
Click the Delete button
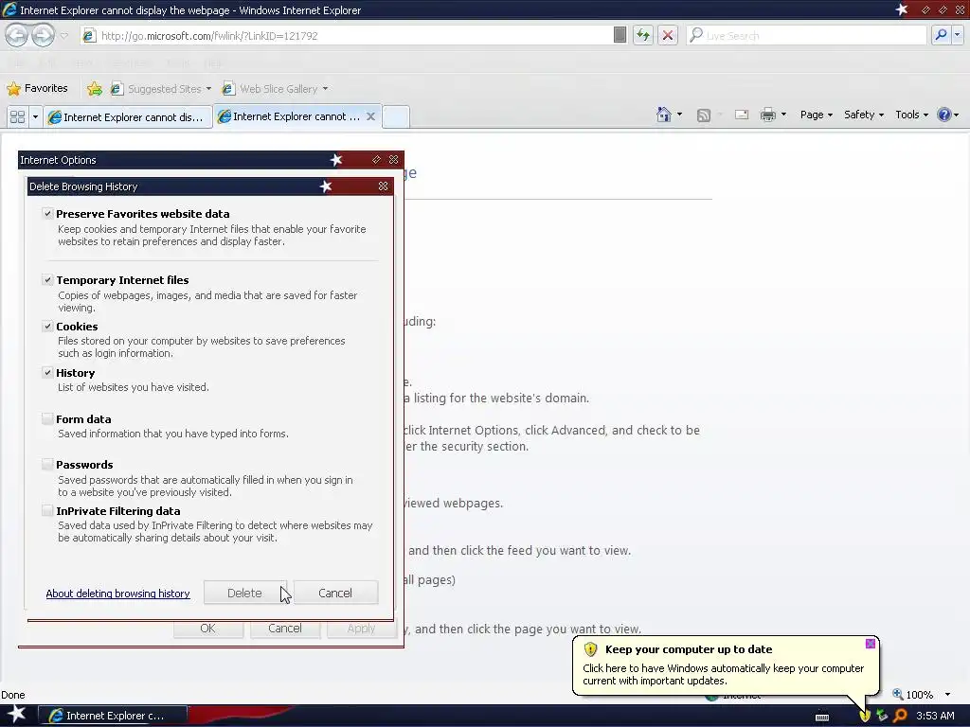[x=245, y=593]
